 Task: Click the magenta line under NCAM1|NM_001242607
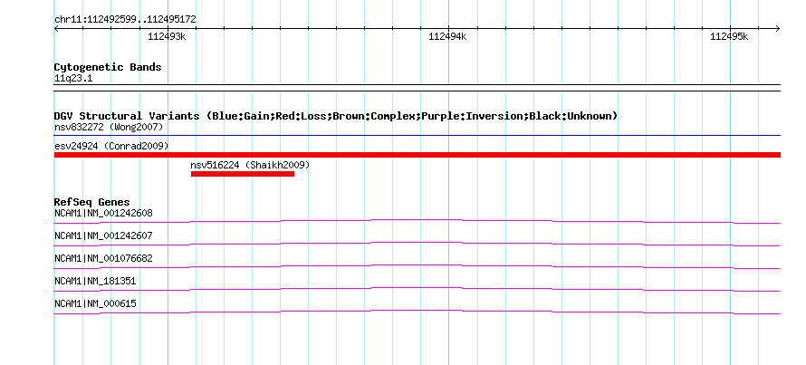click(x=417, y=244)
